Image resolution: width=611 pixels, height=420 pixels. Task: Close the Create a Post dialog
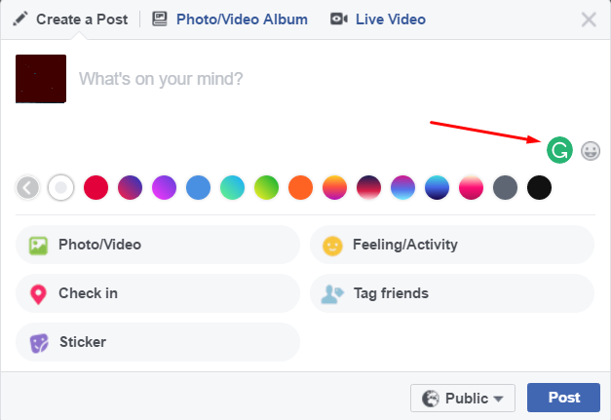589,19
